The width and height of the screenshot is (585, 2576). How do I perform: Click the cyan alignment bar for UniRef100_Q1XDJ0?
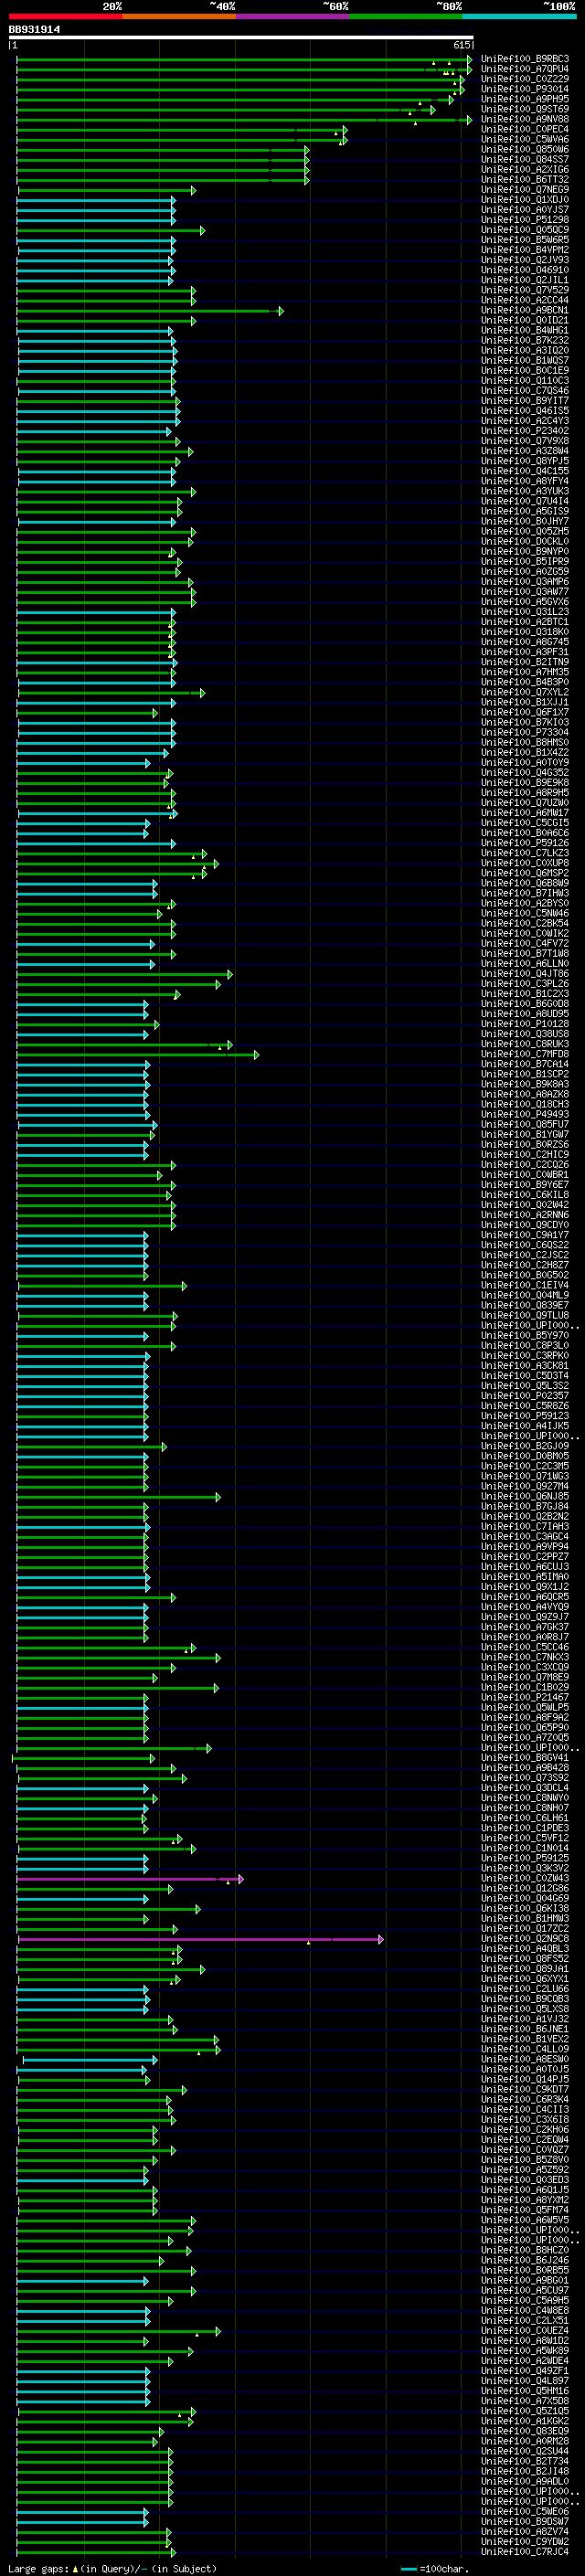(x=96, y=200)
